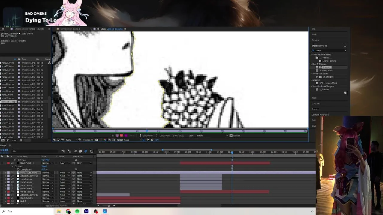Open Chrome from the taskbar

68,211
